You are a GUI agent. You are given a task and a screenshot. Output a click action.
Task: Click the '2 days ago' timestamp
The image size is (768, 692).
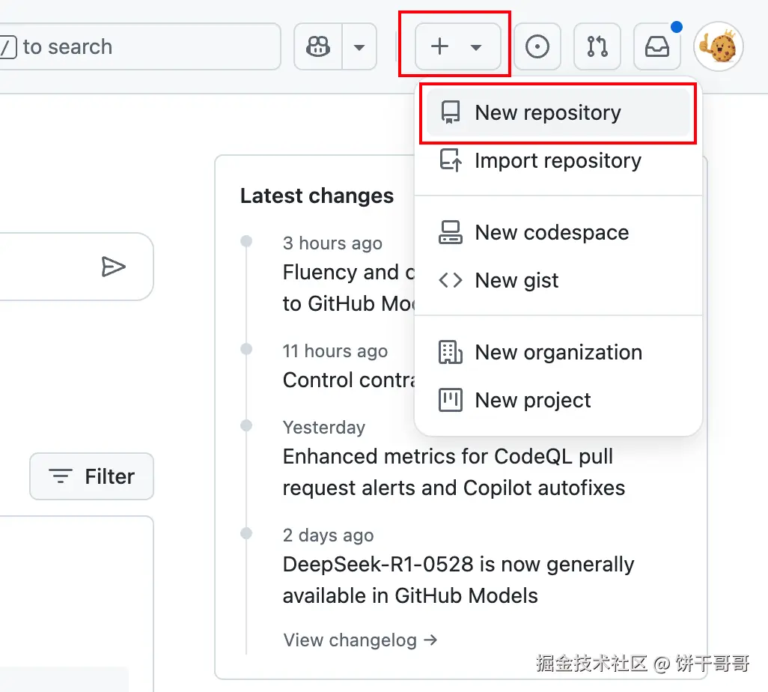click(x=328, y=535)
